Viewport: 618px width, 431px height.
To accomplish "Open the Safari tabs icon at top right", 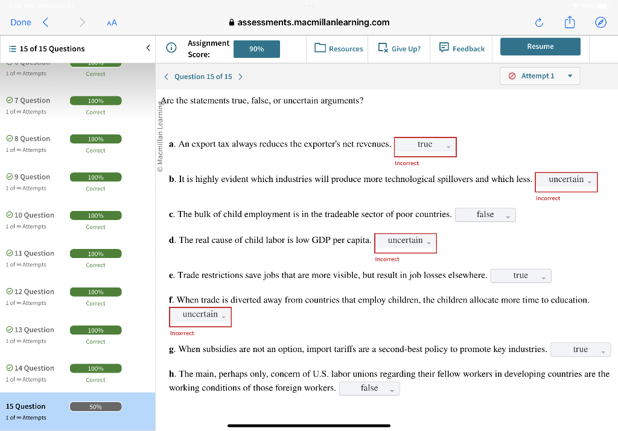I will [600, 22].
